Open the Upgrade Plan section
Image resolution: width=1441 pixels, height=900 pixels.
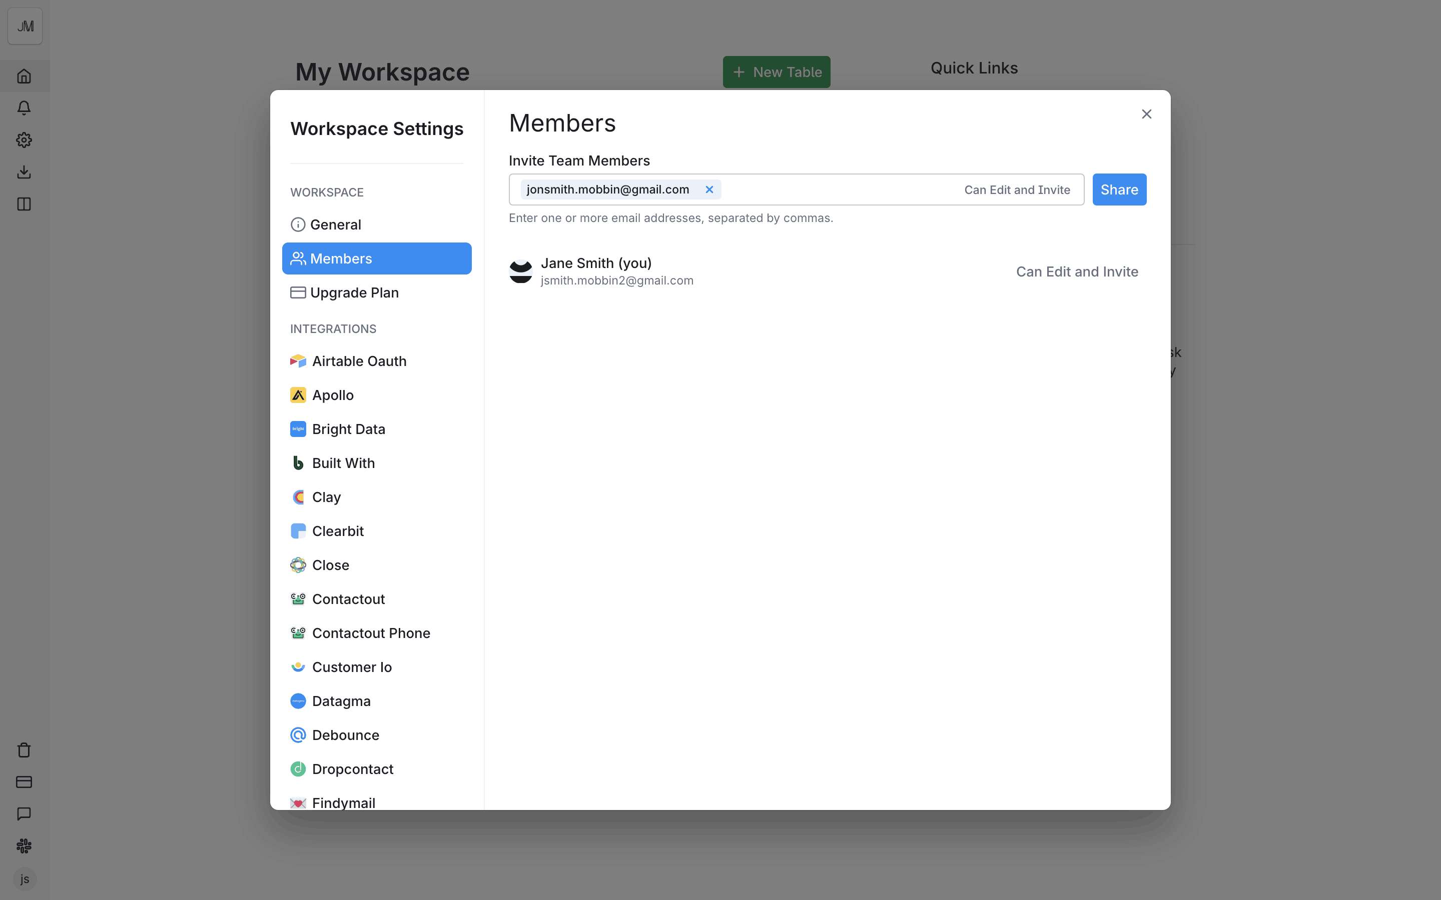point(377,292)
